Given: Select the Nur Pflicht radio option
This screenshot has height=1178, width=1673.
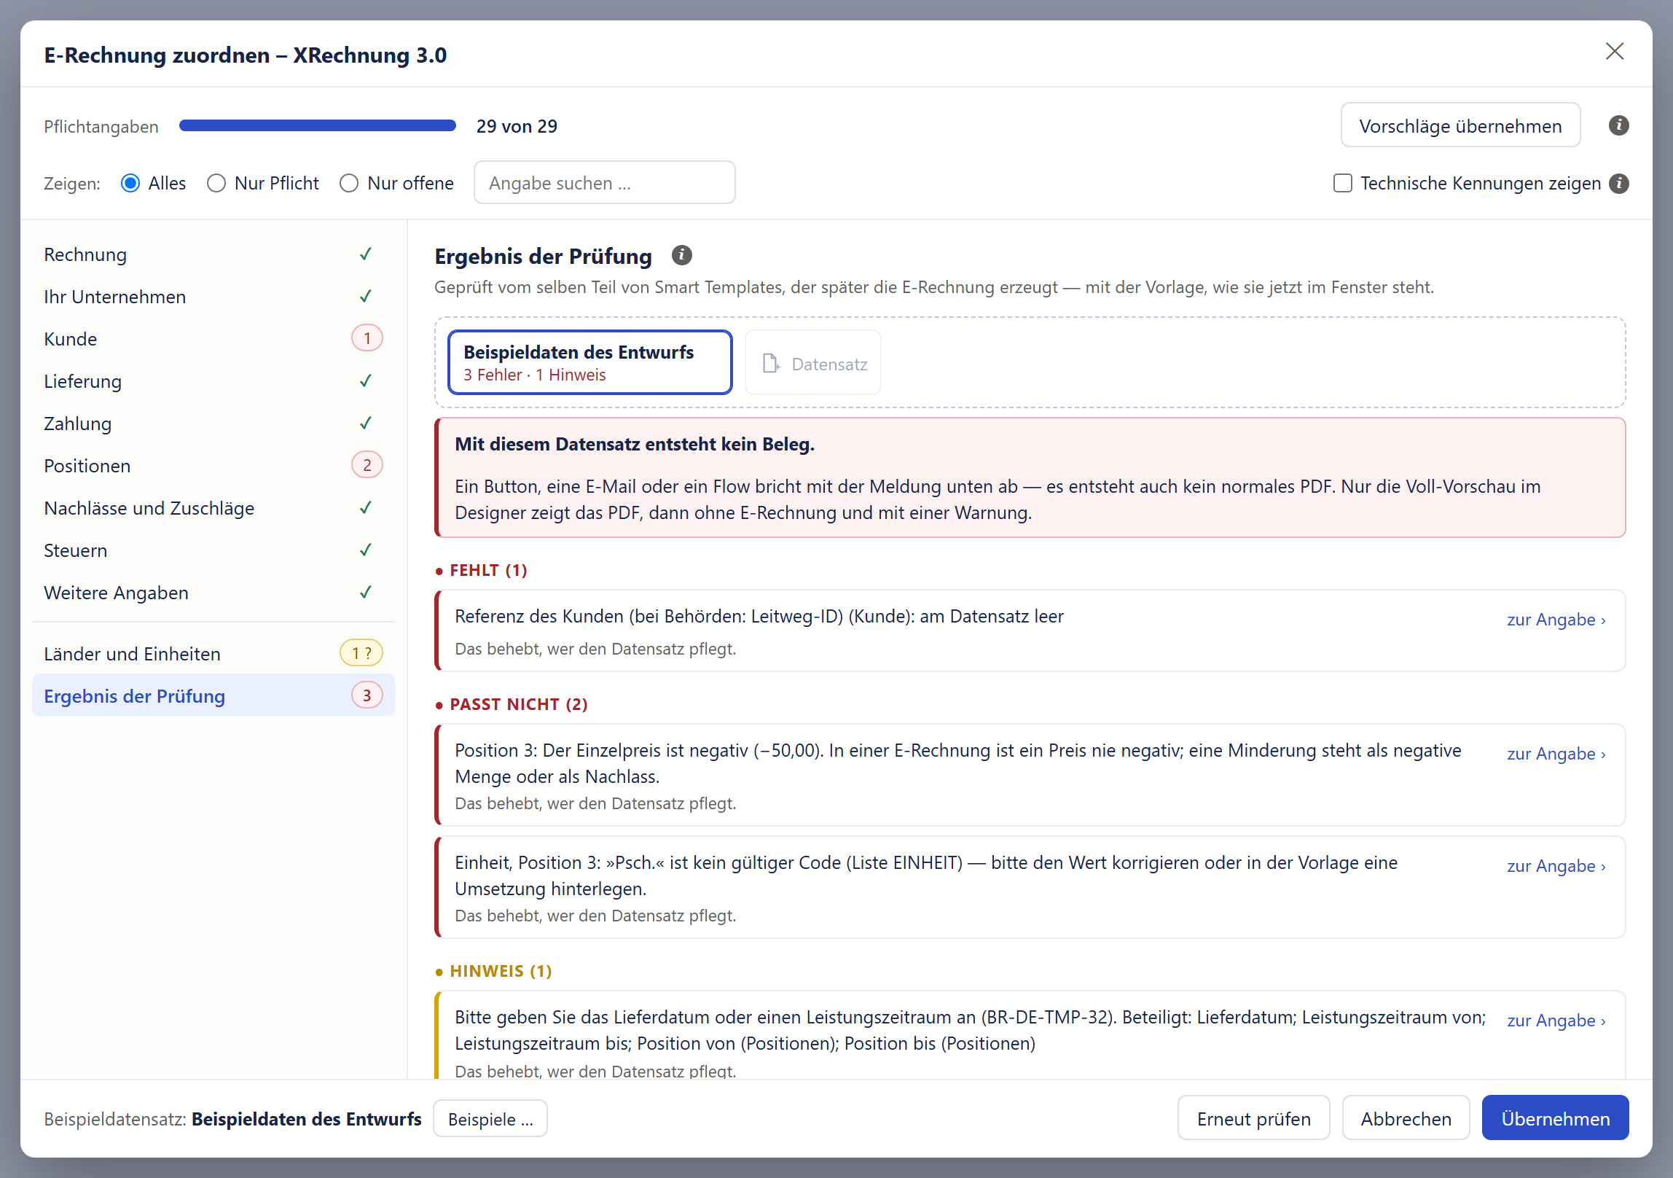Looking at the screenshot, I should (x=216, y=183).
